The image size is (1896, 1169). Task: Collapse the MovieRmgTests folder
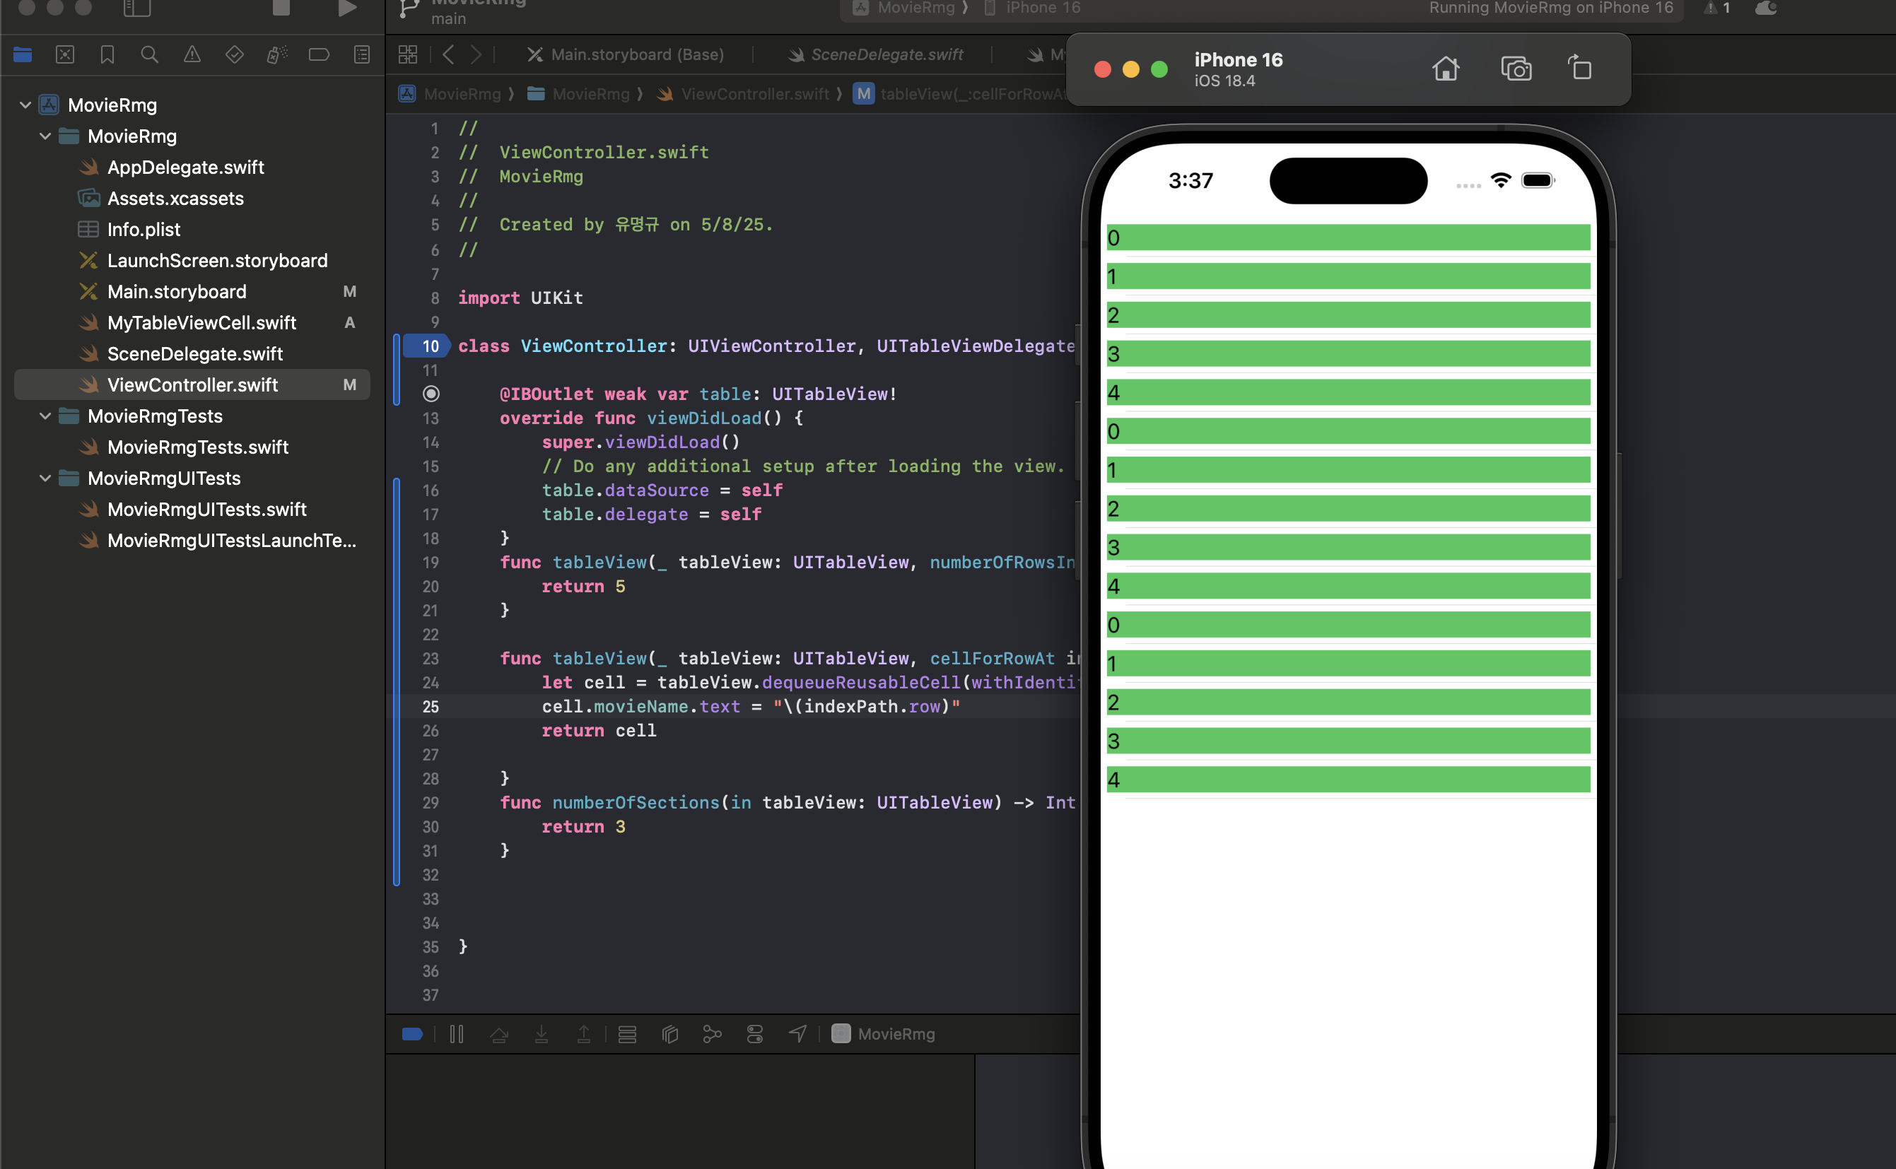pyautogui.click(x=45, y=416)
